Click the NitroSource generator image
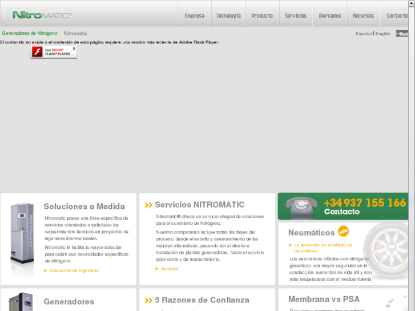 coord(22,233)
